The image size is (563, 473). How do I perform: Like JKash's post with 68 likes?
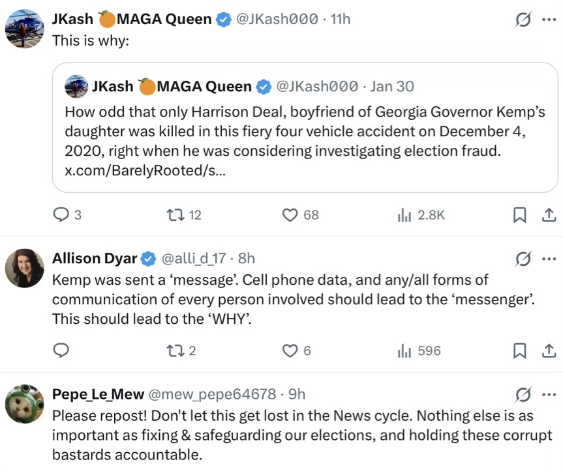[290, 214]
